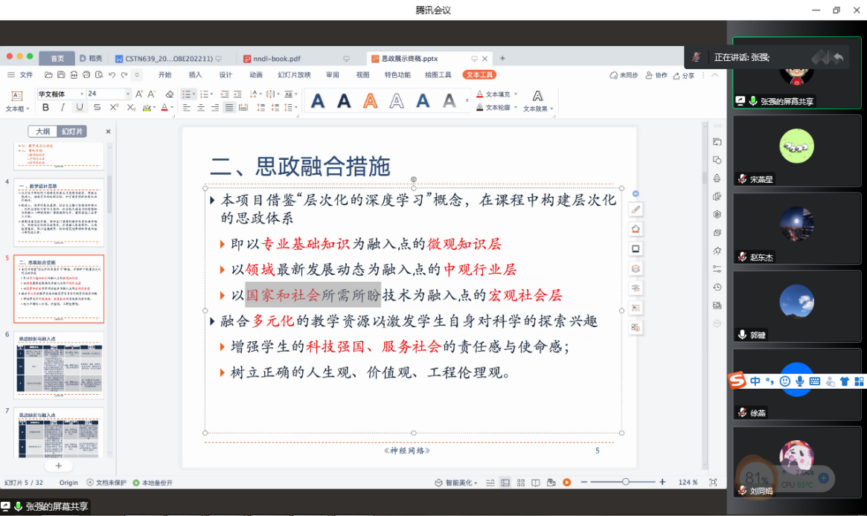
Task: Click the undo arrow icon
Action: coord(112,75)
